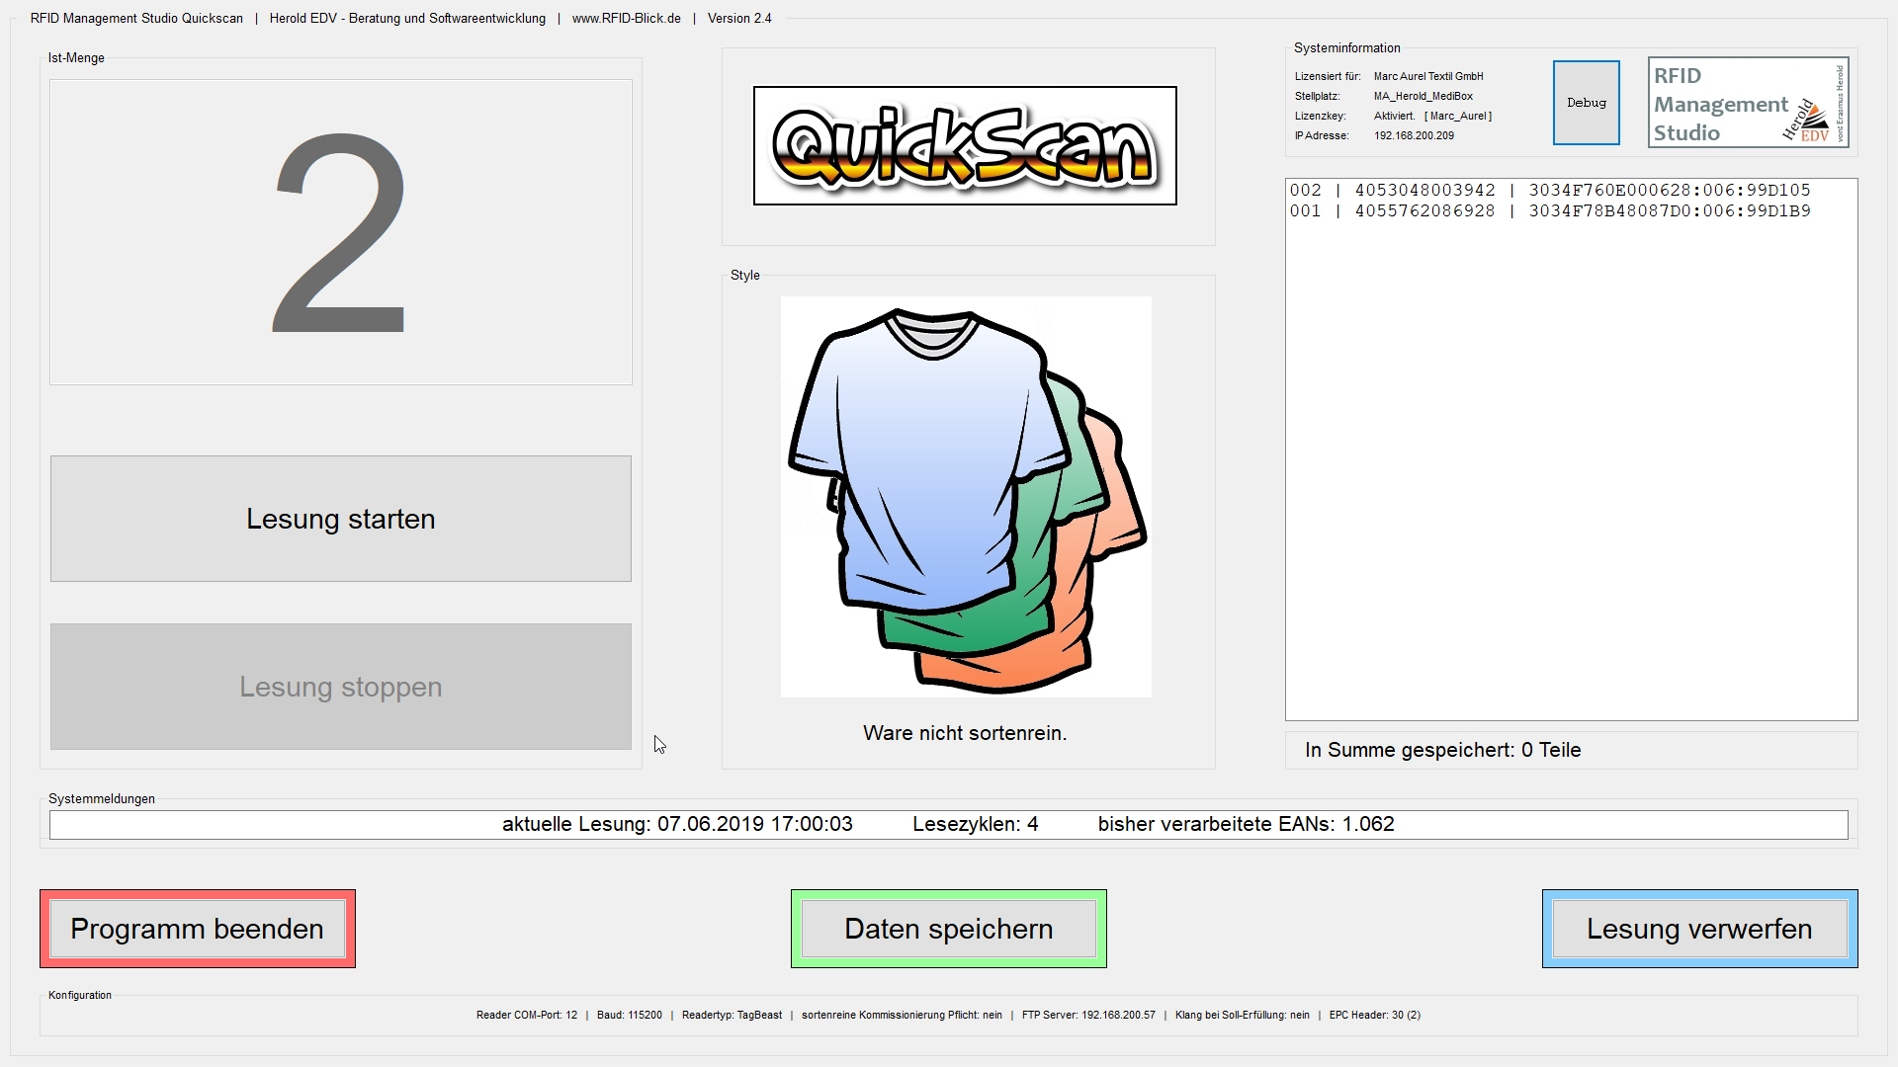
Task: Click Stellplatz value MA_Herold_MediBox
Action: tap(1423, 97)
